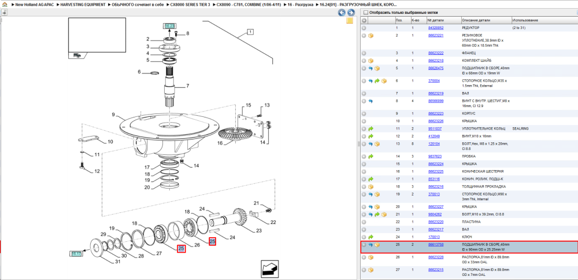Open 'HARVESTING EQUIPMENT' breadcrumb
This screenshot has height=280, width=578.
pyautogui.click(x=83, y=5)
